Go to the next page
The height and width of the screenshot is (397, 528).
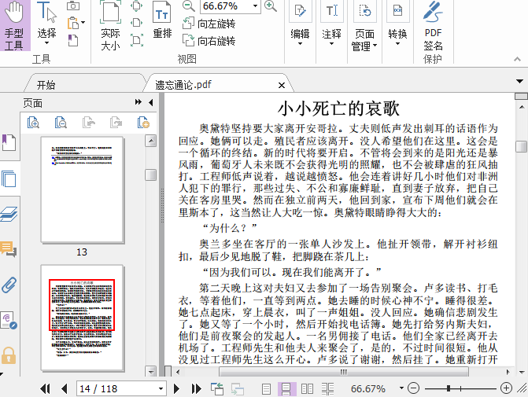click(176, 389)
